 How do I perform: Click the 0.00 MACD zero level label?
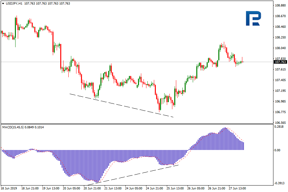[x=278, y=150]
